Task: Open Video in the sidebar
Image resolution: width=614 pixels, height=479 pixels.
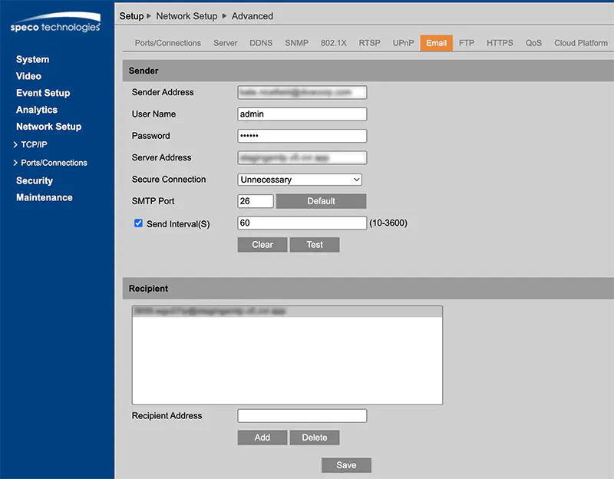Action: [x=28, y=76]
